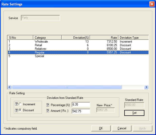
Task: Click help icon beside Increment option
Action: [17, 104]
